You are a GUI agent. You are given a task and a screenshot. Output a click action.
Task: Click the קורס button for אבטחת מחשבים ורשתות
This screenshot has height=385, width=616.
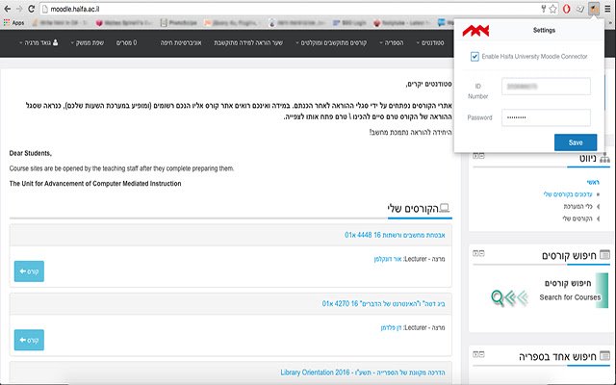point(29,271)
